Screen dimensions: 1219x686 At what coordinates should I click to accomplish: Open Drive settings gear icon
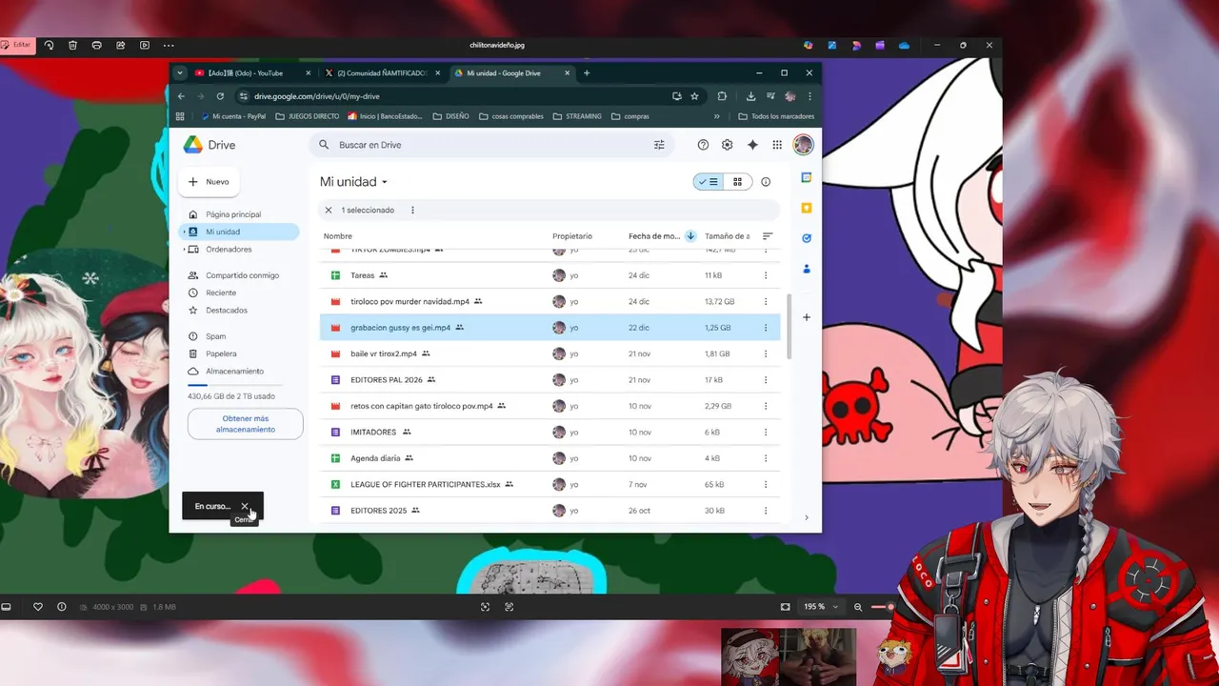click(728, 145)
